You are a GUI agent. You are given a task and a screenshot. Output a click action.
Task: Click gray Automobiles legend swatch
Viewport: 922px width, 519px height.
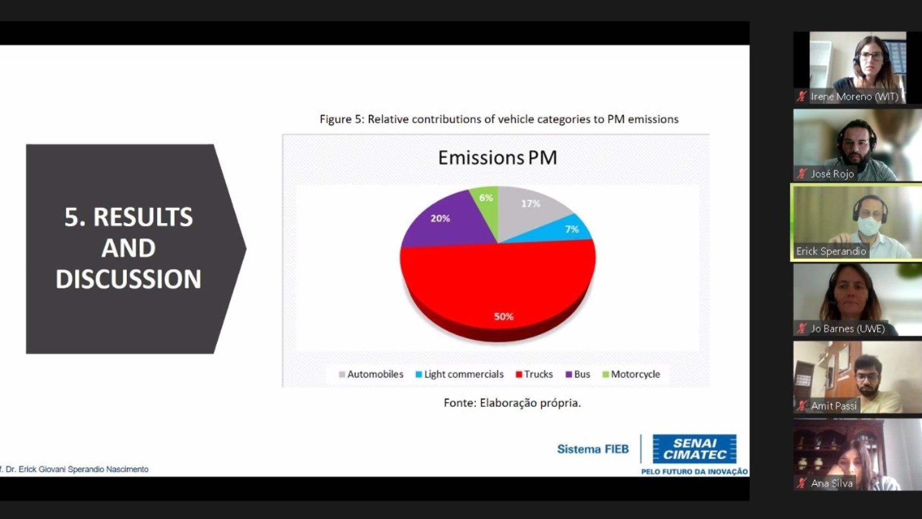pyautogui.click(x=342, y=374)
